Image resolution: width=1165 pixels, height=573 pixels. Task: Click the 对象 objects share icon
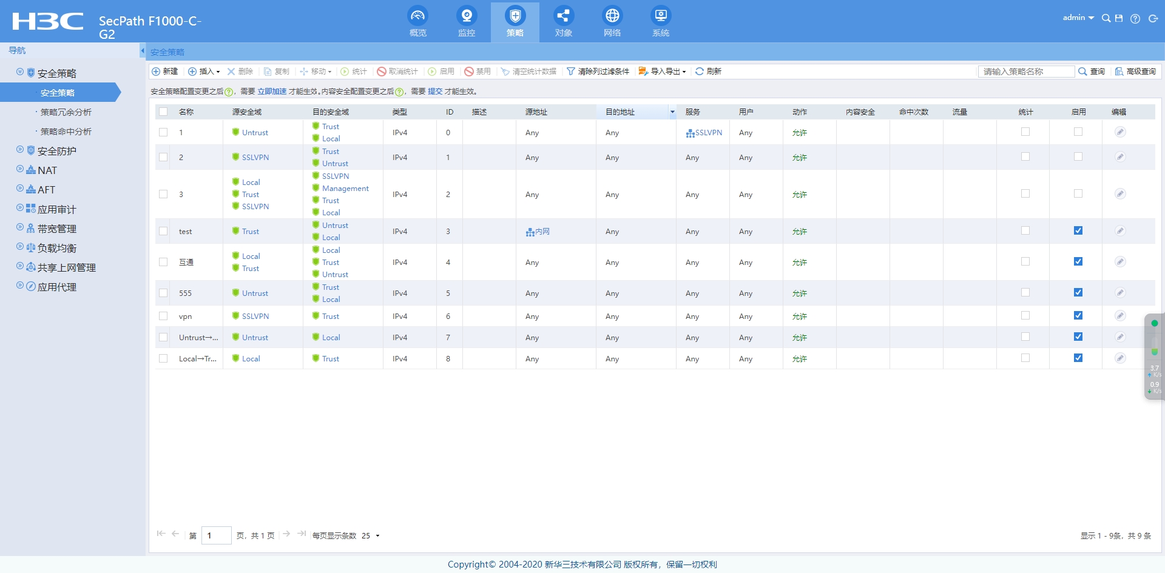click(x=563, y=16)
